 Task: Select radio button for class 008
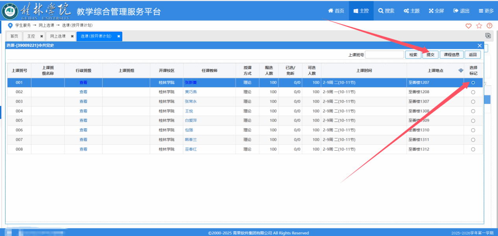click(x=473, y=149)
